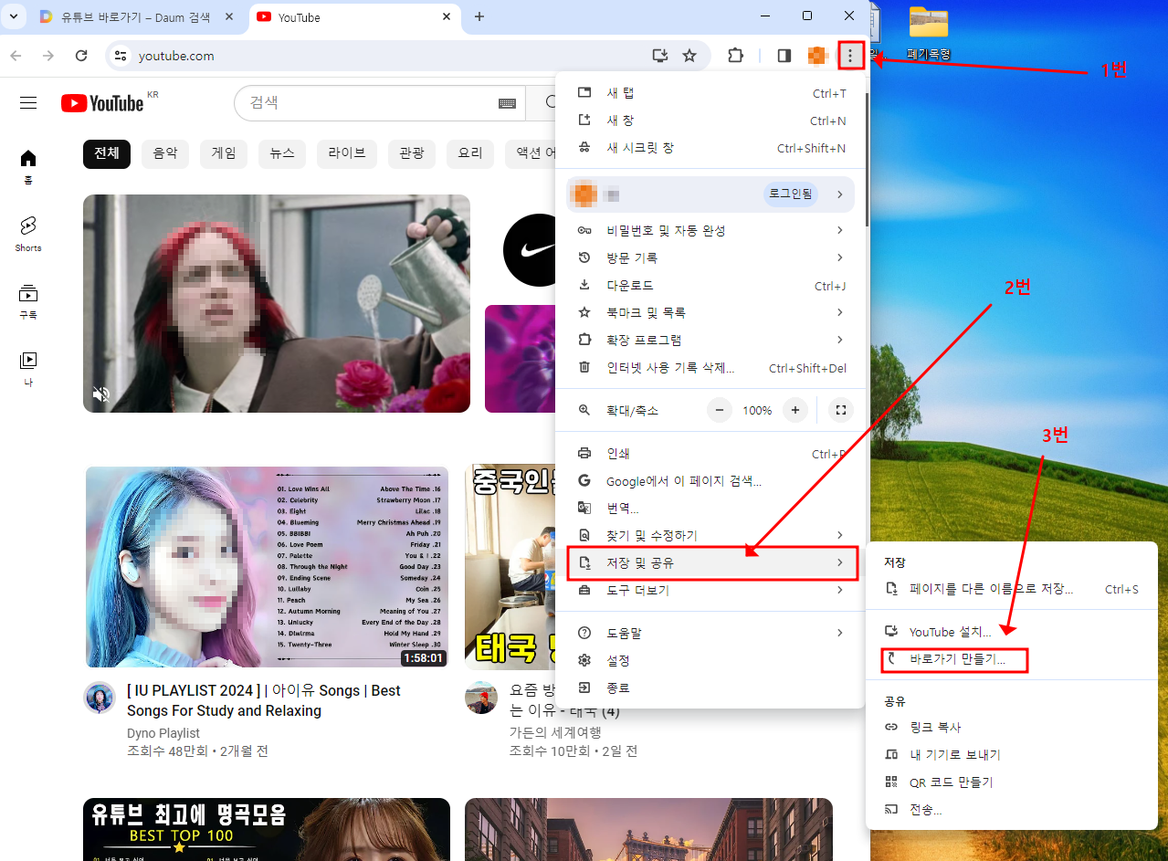1168x861 pixels.
Task: Open 다운로드 from the menu
Action: point(710,285)
